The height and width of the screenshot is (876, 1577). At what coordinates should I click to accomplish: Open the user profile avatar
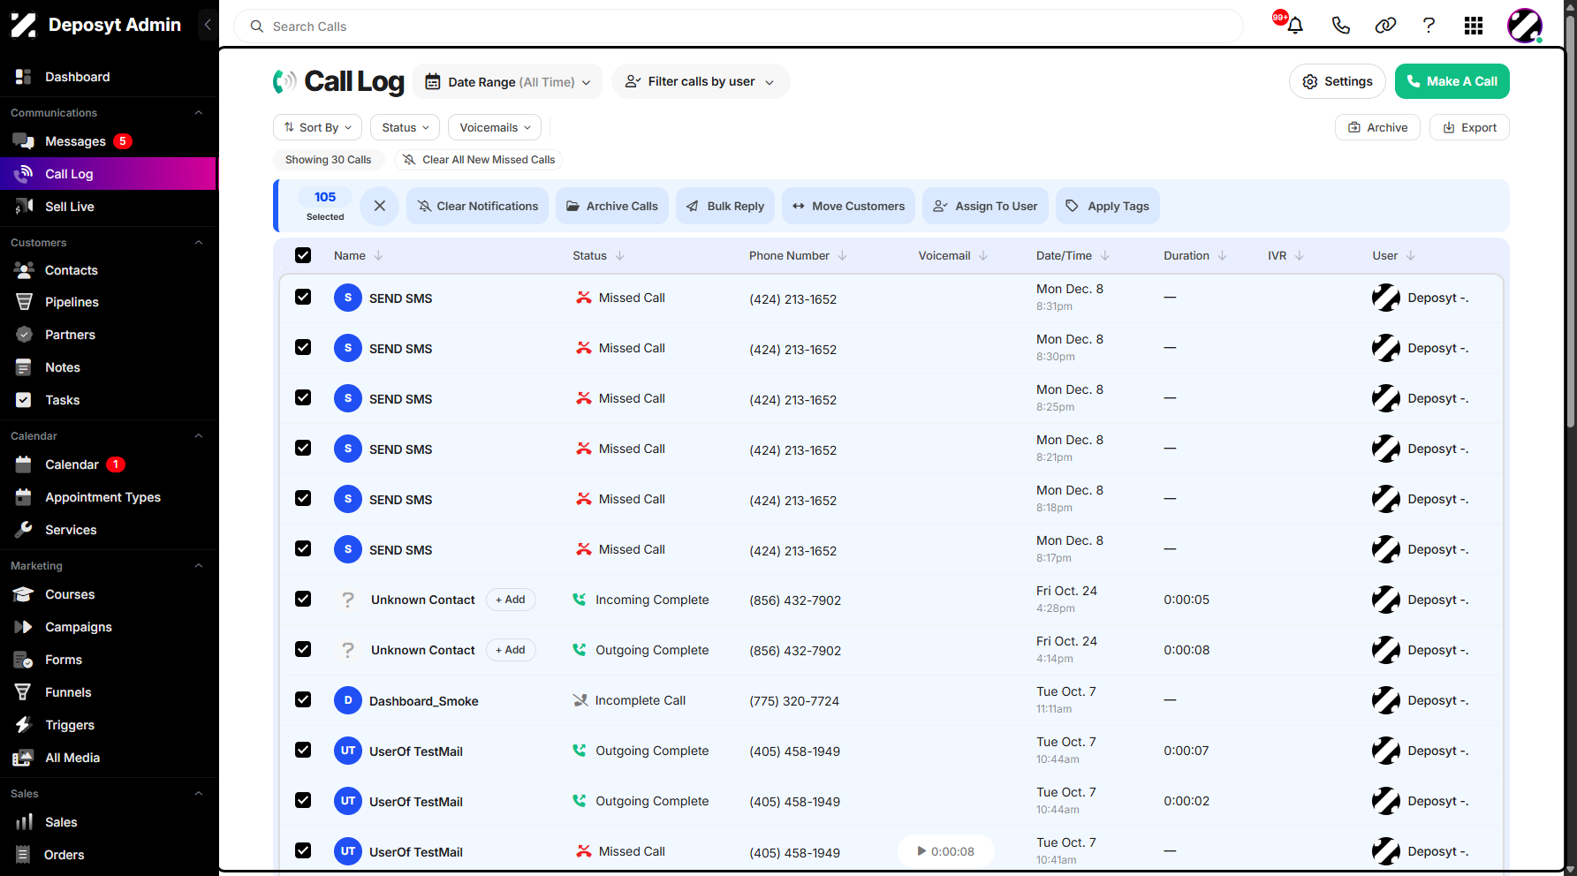point(1525,26)
